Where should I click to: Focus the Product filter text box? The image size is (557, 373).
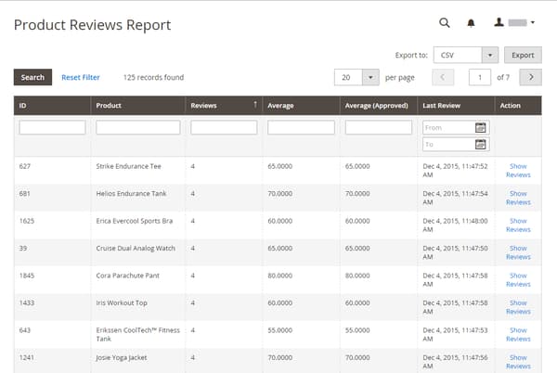pyautogui.click(x=137, y=127)
